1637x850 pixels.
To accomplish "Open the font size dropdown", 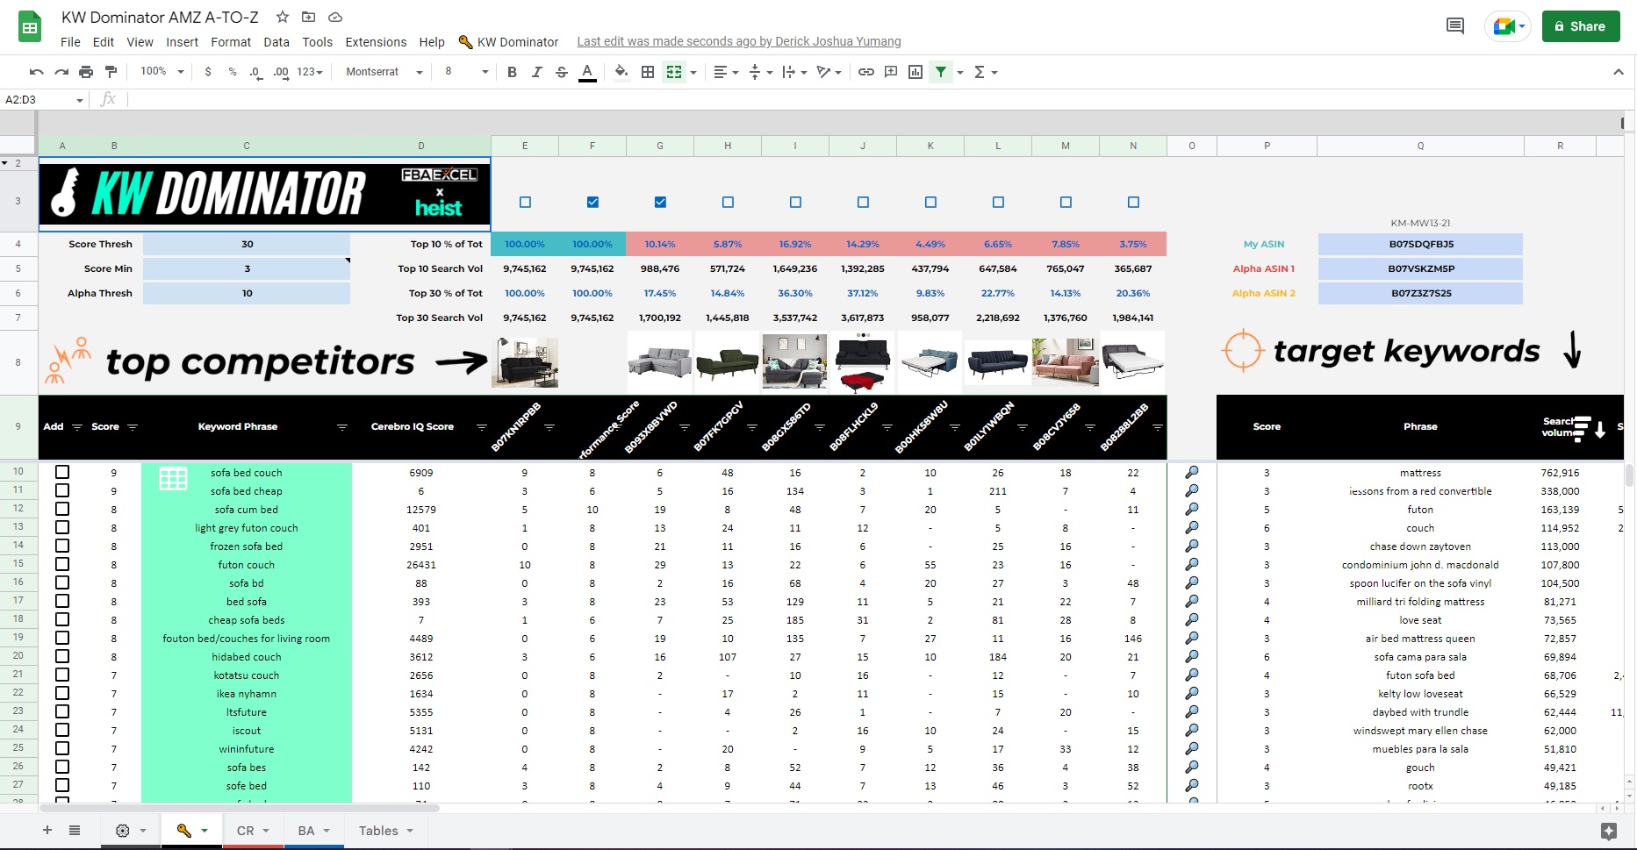I will 465,72.
